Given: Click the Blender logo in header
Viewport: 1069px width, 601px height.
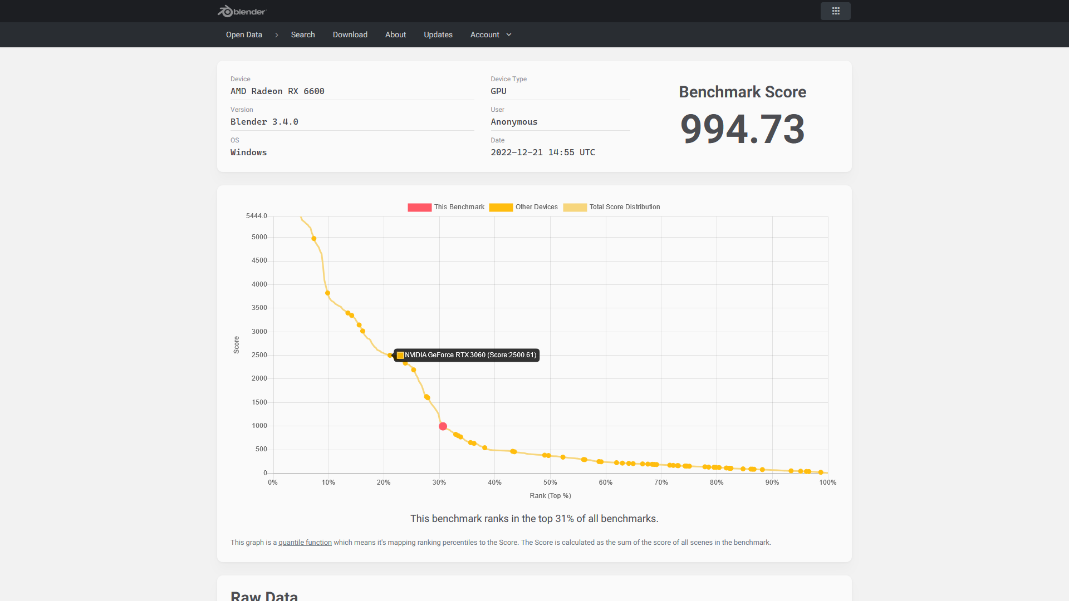Looking at the screenshot, I should point(242,11).
